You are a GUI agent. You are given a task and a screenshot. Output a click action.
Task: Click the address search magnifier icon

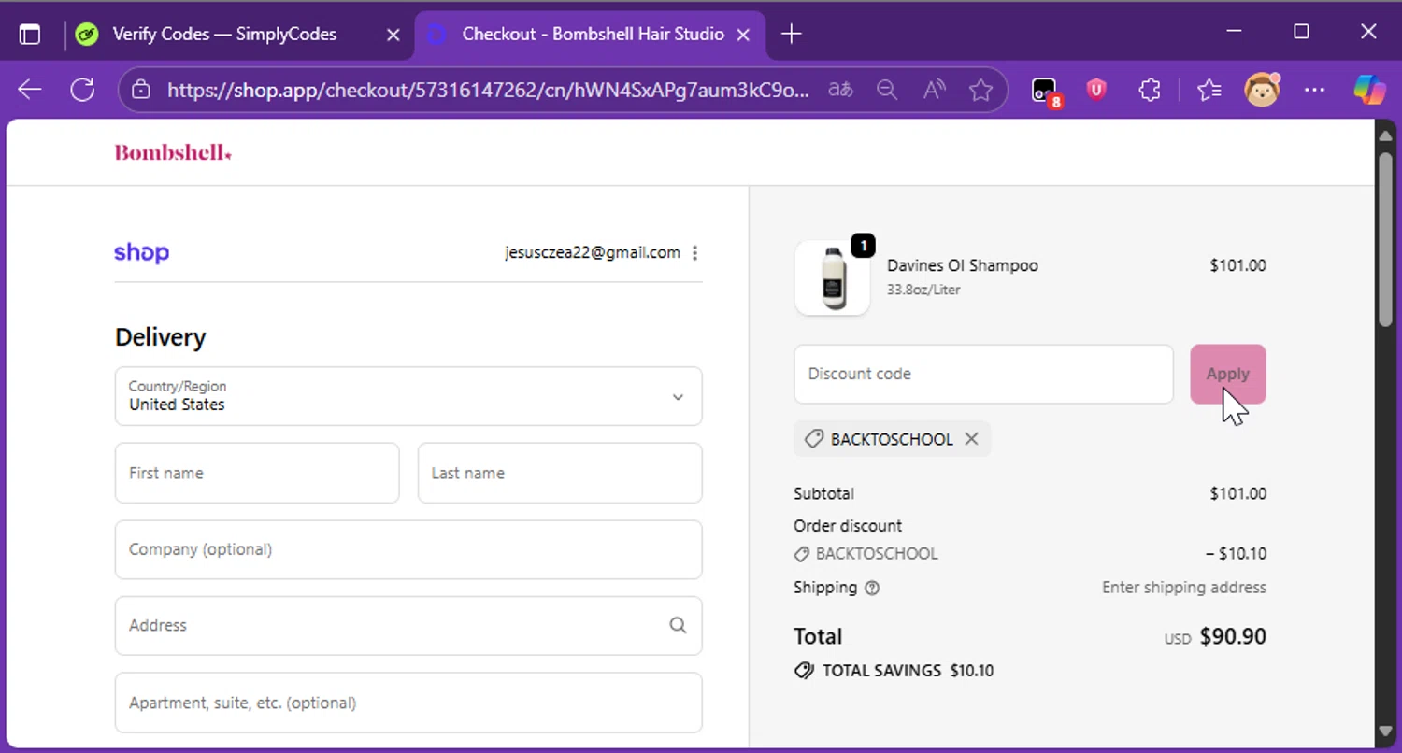(678, 625)
